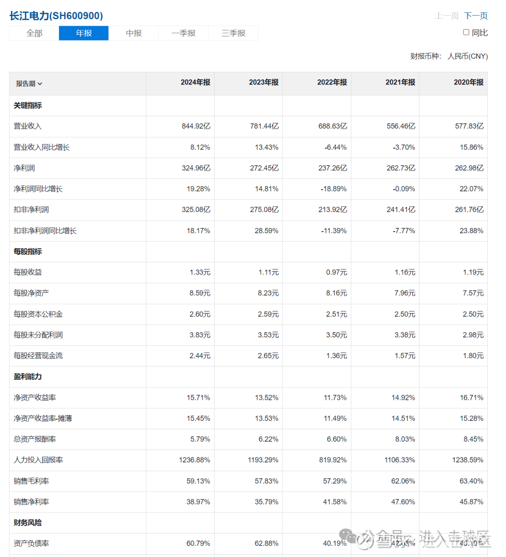Enable the 同比 checkbox

pyautogui.click(x=466, y=32)
